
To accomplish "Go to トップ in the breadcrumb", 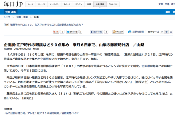I will [7, 17].
